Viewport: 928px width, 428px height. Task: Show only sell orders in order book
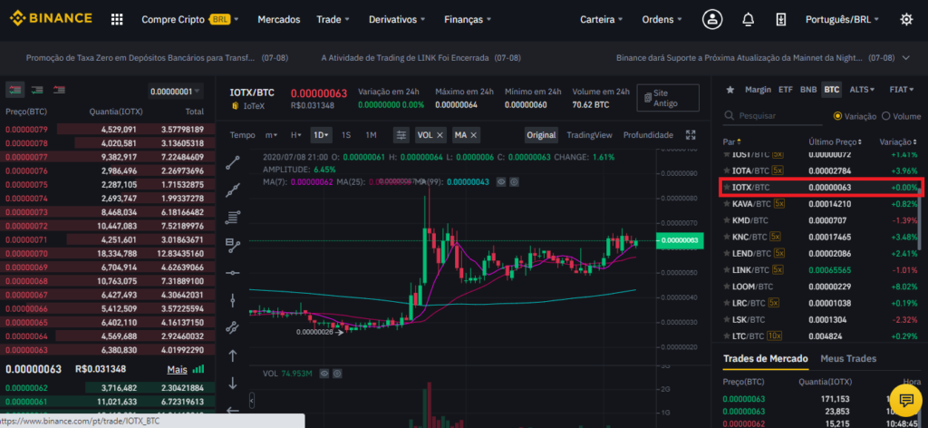(x=59, y=90)
